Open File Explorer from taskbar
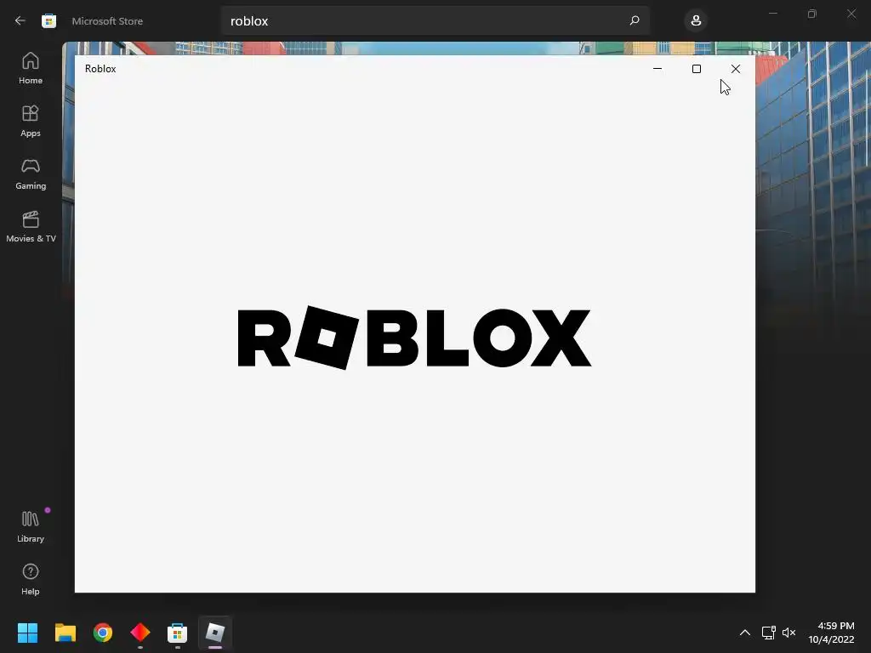 [x=65, y=633]
